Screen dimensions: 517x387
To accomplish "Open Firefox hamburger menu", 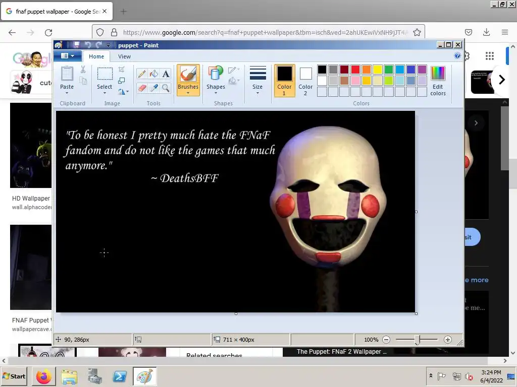I will pos(505,32).
